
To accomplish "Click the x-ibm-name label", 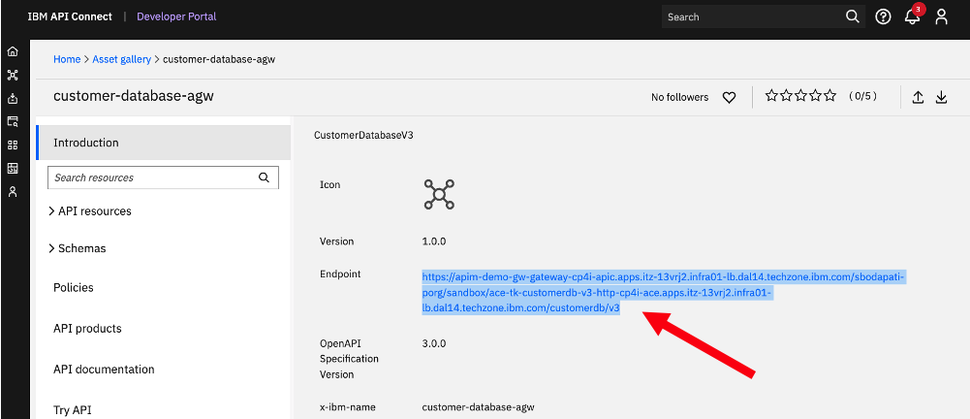I will click(347, 407).
